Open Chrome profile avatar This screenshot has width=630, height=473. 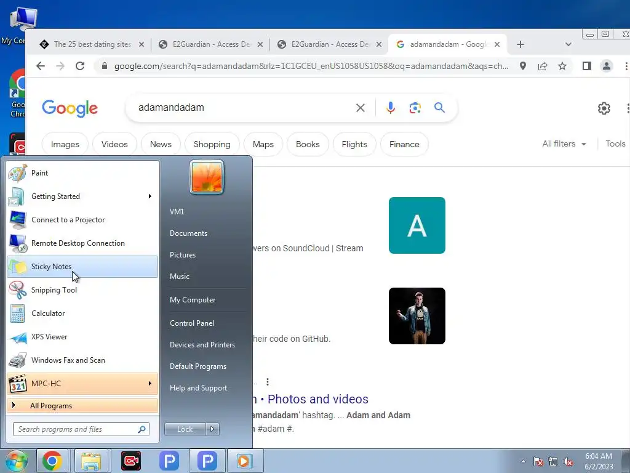coord(606,66)
